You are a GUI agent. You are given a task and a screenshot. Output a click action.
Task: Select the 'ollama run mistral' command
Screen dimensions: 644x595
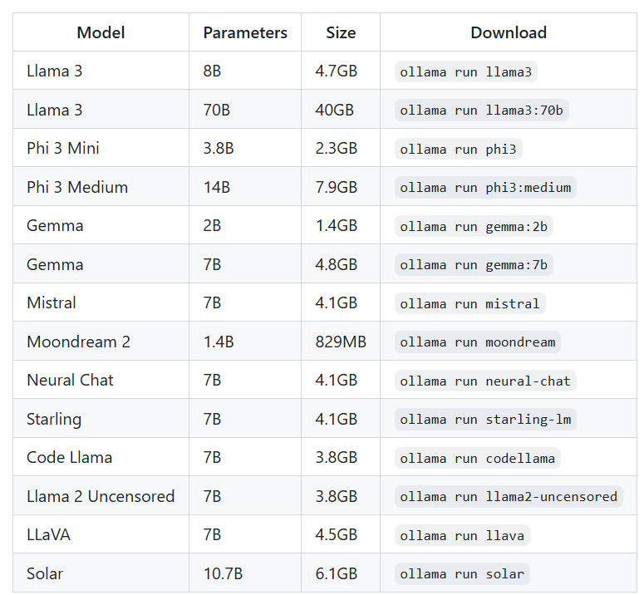[x=469, y=303]
